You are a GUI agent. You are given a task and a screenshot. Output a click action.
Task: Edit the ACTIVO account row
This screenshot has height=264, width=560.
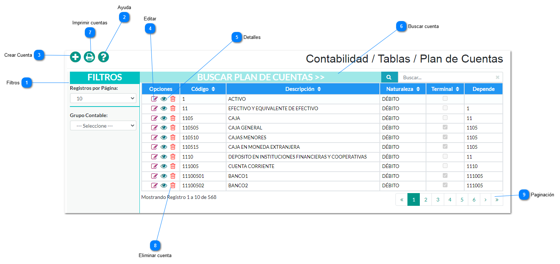click(154, 99)
